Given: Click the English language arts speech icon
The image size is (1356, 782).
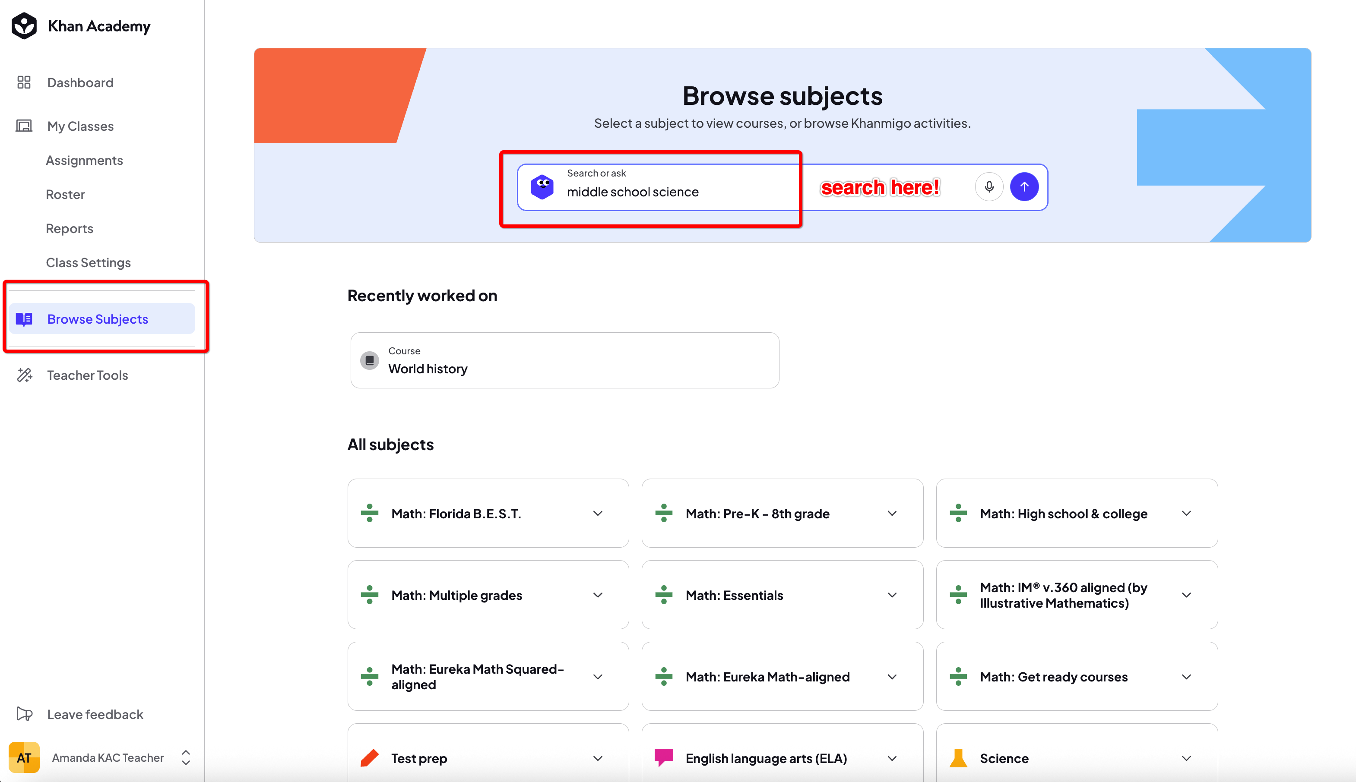Looking at the screenshot, I should [664, 758].
